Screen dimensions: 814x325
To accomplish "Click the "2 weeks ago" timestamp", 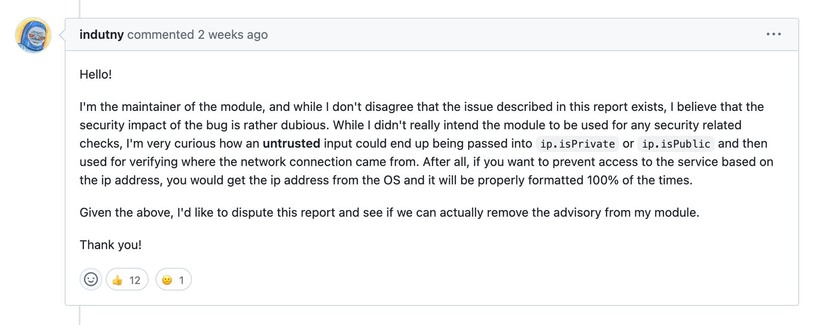I will point(232,35).
